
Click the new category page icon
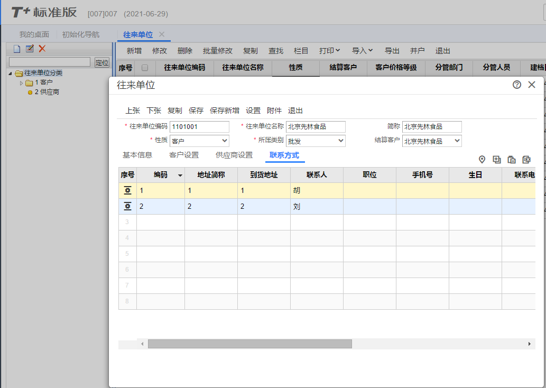pyautogui.click(x=17, y=49)
